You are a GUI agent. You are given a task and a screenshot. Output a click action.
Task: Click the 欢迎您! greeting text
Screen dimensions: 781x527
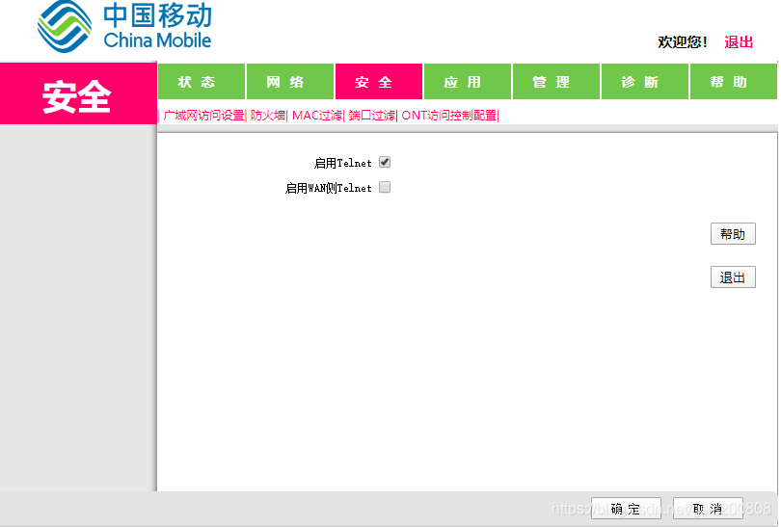tap(683, 42)
